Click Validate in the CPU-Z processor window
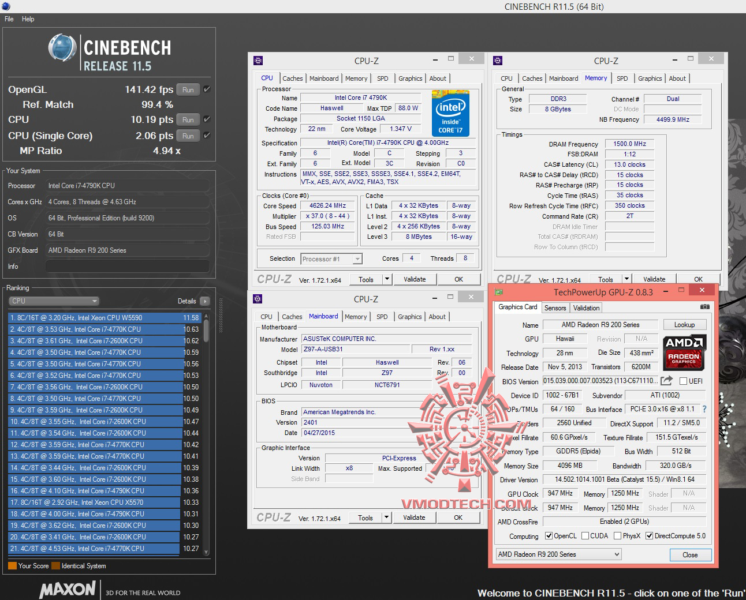Screen dimensions: 746x600 [x=415, y=279]
